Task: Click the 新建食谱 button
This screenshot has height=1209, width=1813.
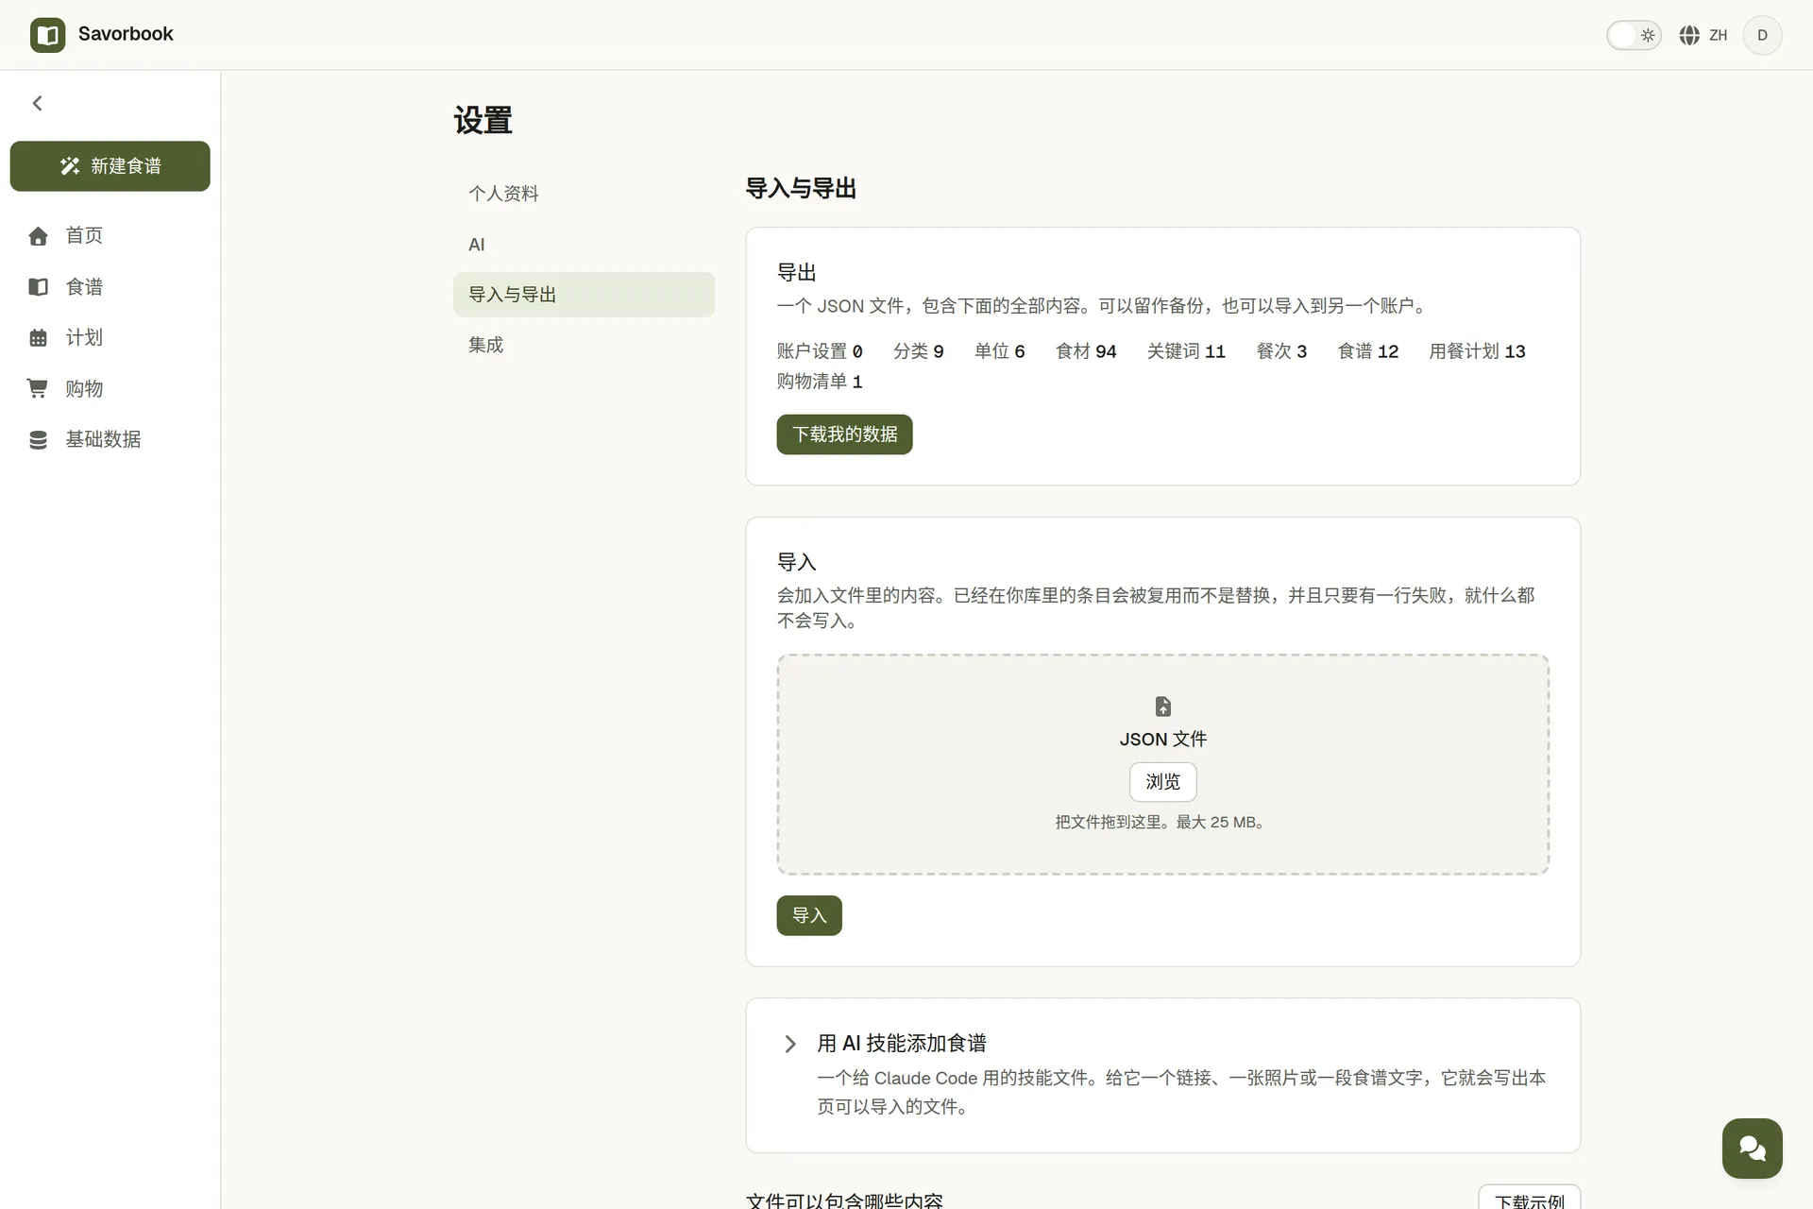Action: click(x=110, y=166)
